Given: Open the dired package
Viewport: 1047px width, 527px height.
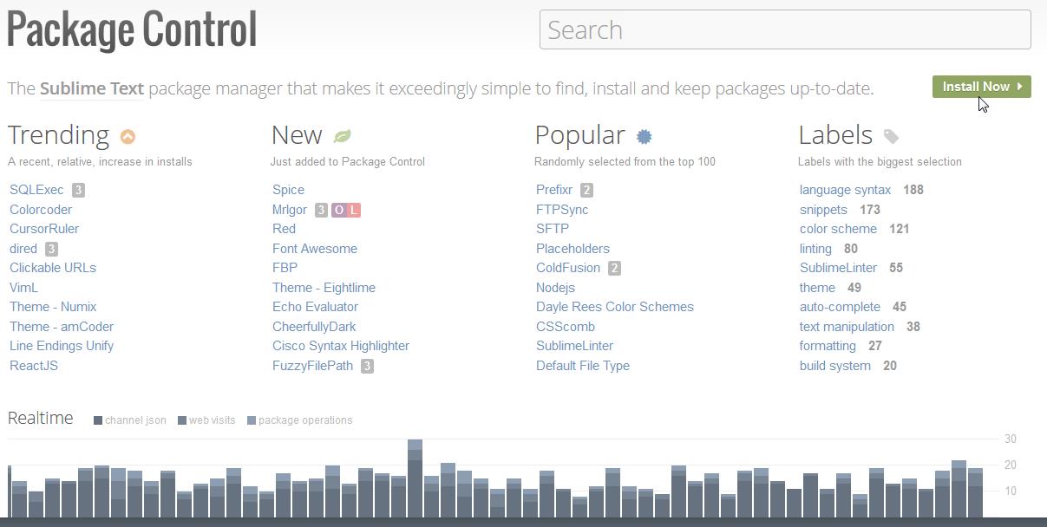Looking at the screenshot, I should (23, 249).
